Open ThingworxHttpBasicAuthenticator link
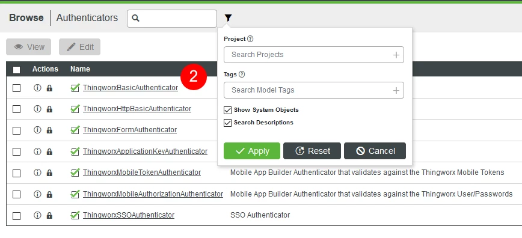 [x=137, y=109]
